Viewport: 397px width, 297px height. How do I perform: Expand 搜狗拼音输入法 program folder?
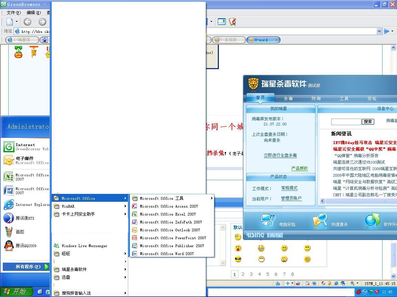pos(90,293)
